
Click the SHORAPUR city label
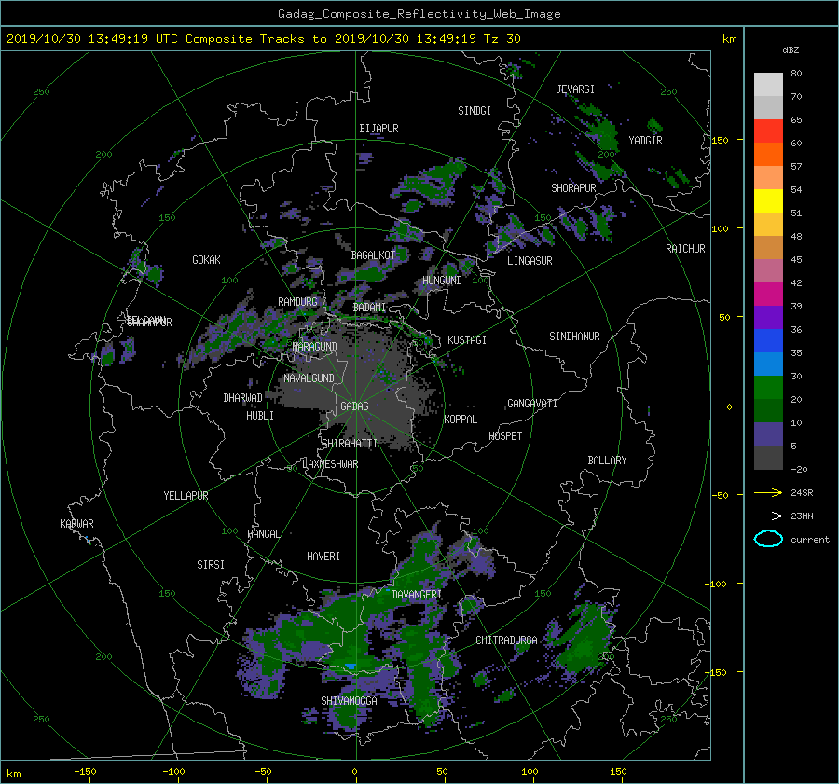point(573,188)
